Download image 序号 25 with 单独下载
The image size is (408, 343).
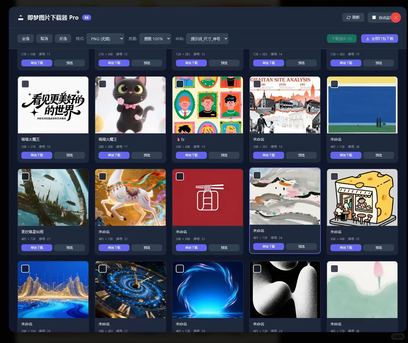tap(346, 248)
